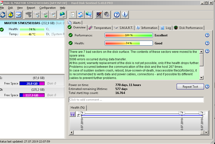Viewport: 215px width, 144px height.
Task: Click the 5.07.2019 data point on graph
Action: [x=202, y=115]
